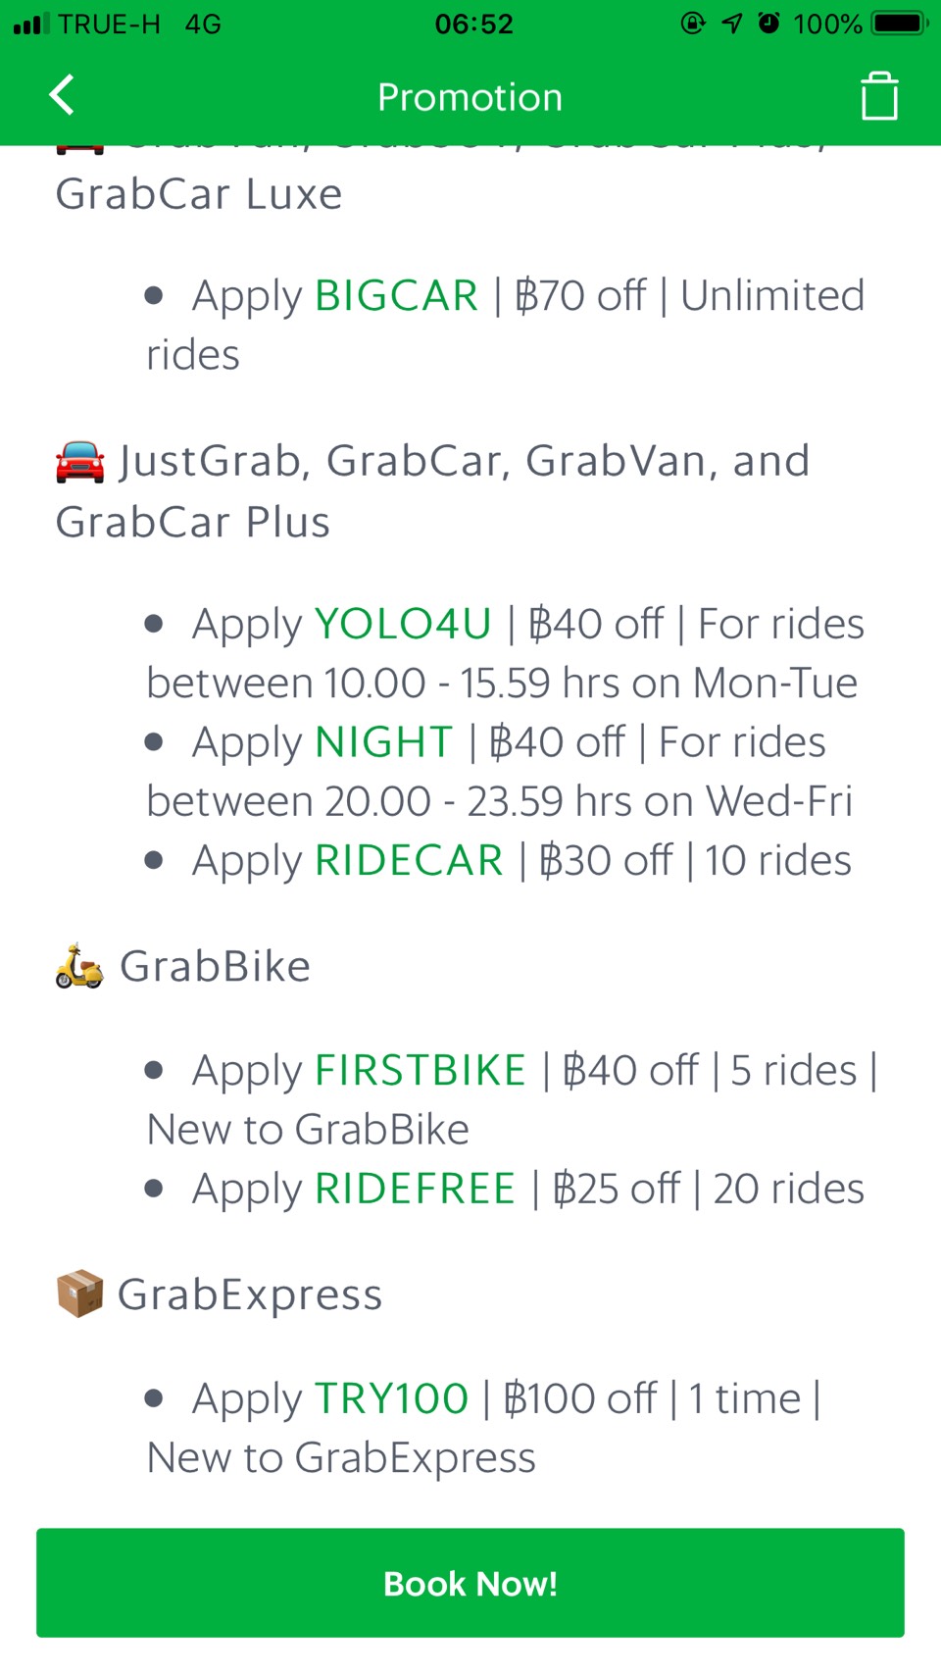This screenshot has height=1674, width=941.
Task: Tap the rotation lock status icon
Action: (x=693, y=24)
